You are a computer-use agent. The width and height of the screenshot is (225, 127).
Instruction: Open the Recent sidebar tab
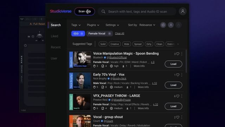click(56, 47)
